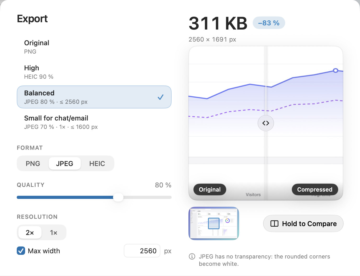
Task: Click the dashboard thumbnail navigator
Action: (x=214, y=223)
